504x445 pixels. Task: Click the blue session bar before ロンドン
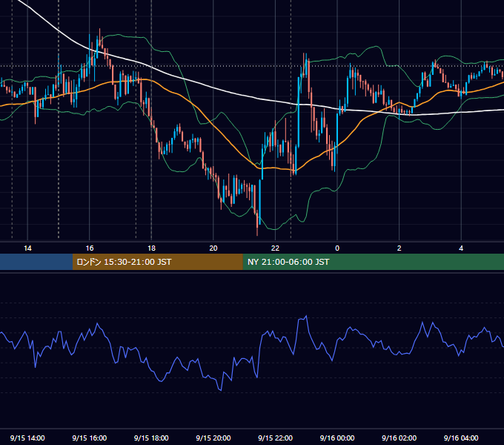pos(36,262)
